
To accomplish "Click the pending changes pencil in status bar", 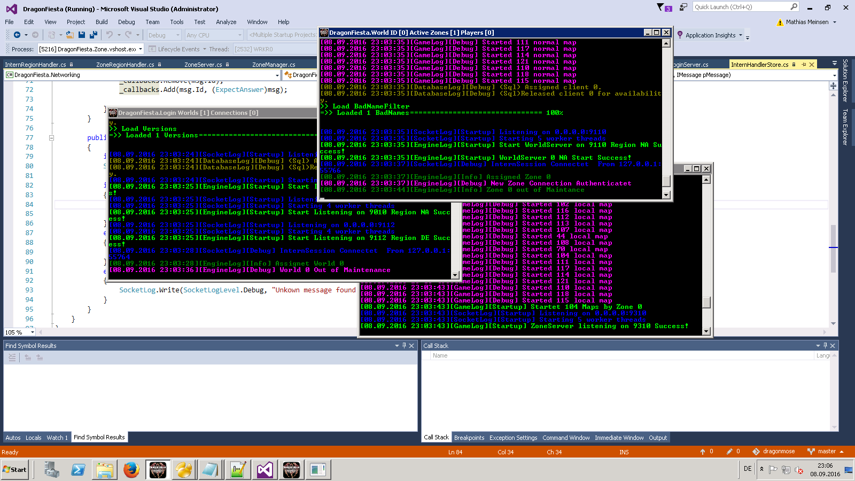I will click(x=729, y=452).
